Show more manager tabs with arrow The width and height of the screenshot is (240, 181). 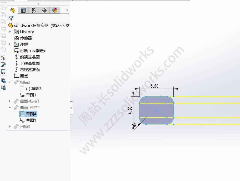point(67,10)
